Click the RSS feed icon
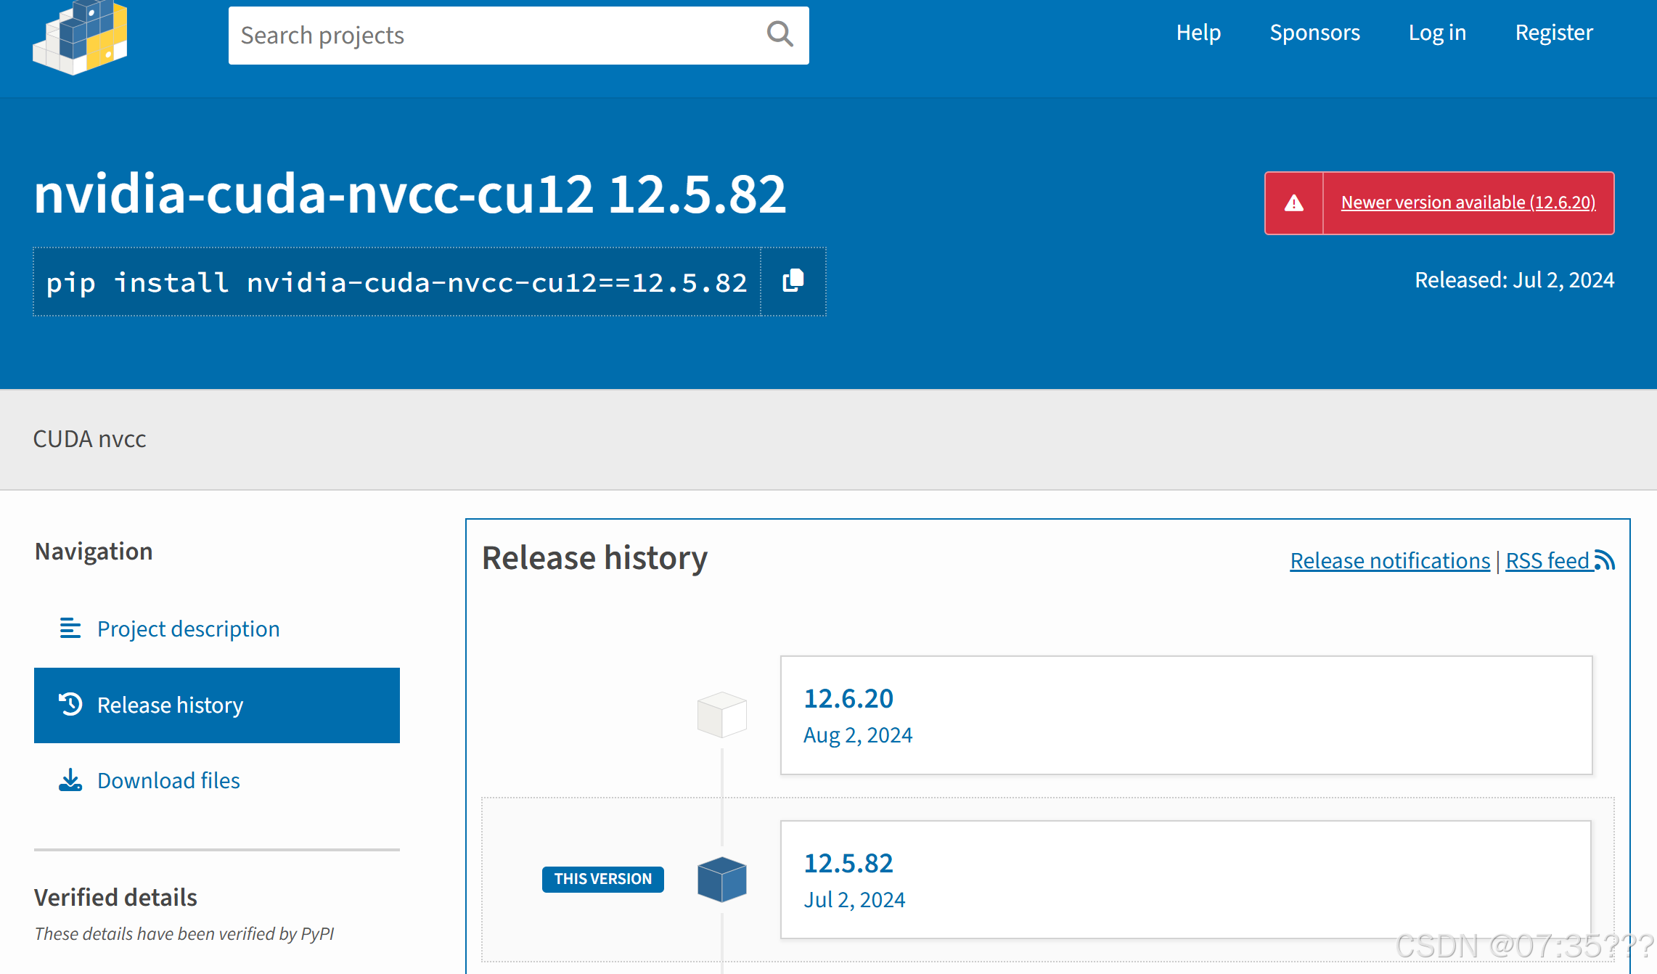Viewport: 1657px width, 974px height. [1605, 560]
